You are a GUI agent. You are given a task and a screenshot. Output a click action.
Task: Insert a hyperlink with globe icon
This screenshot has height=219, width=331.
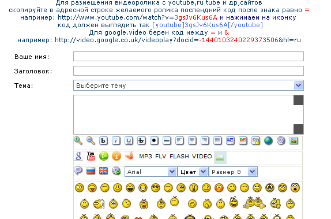(268, 141)
